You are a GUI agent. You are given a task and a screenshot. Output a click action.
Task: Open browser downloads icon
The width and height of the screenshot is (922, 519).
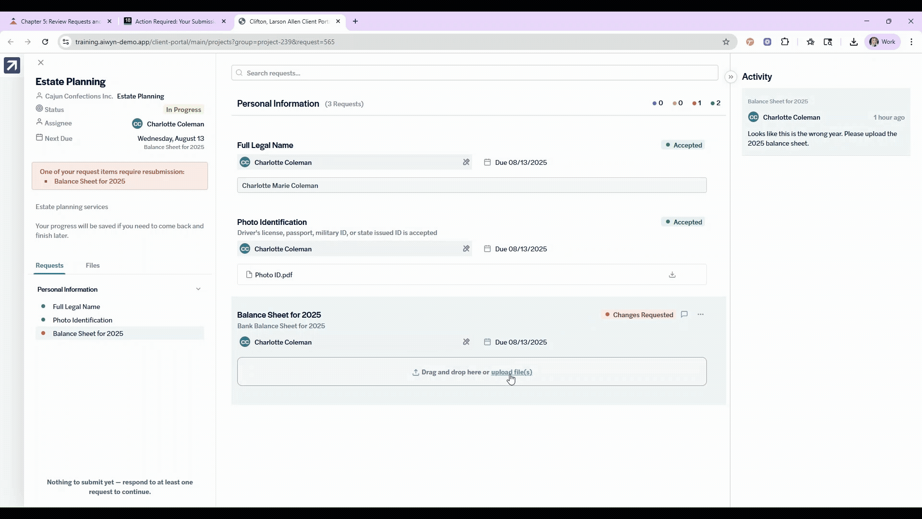(853, 42)
